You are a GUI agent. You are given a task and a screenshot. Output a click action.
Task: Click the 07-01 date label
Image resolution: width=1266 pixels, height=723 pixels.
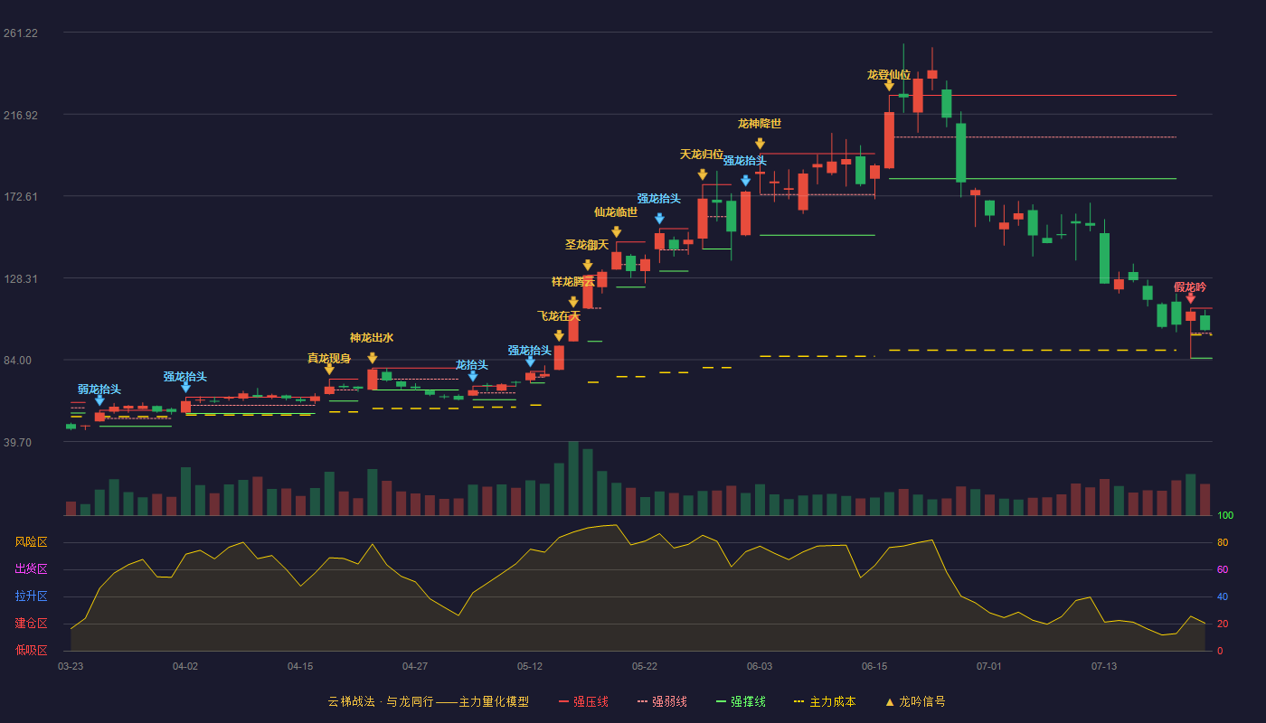click(989, 666)
